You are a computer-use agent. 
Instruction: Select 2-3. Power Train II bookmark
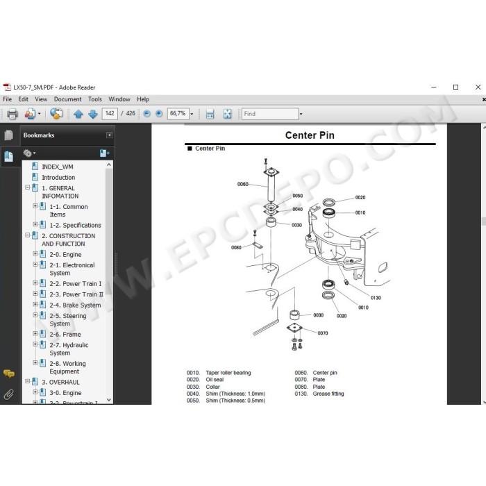coord(76,294)
